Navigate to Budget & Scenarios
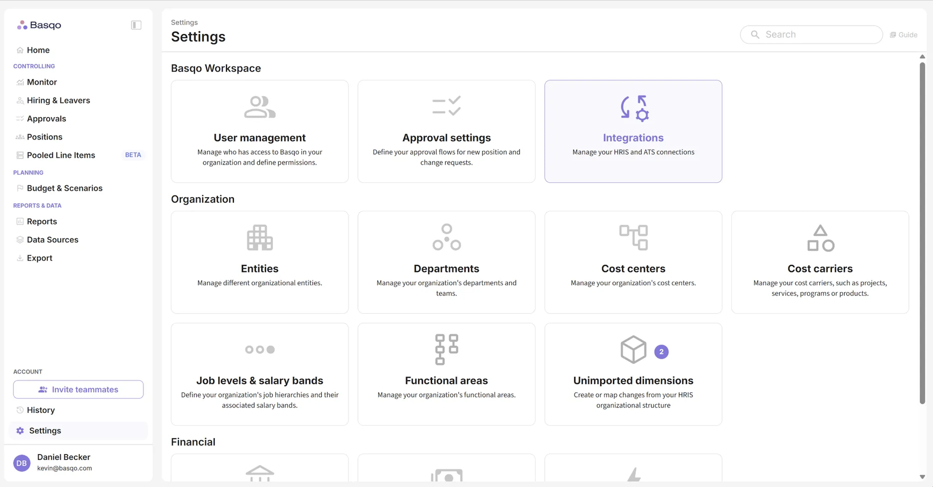This screenshot has height=487, width=933. 64,188
